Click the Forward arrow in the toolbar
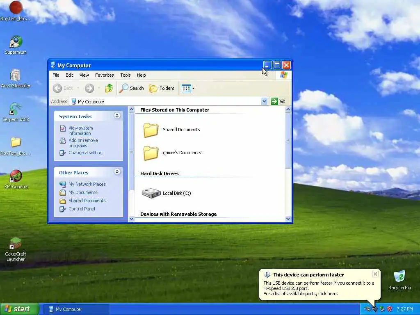The height and width of the screenshot is (315, 420). click(89, 88)
